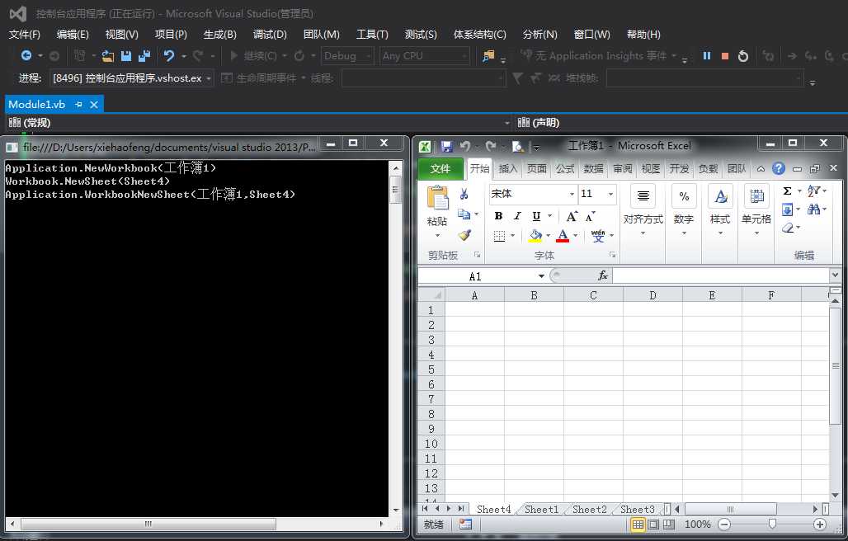Click the red font color A
Viewport: 848px width, 541px height.
pyautogui.click(x=563, y=236)
